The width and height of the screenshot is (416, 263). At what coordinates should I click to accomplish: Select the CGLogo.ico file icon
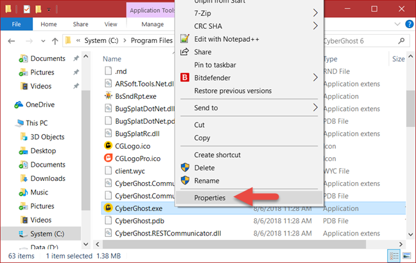(108, 145)
